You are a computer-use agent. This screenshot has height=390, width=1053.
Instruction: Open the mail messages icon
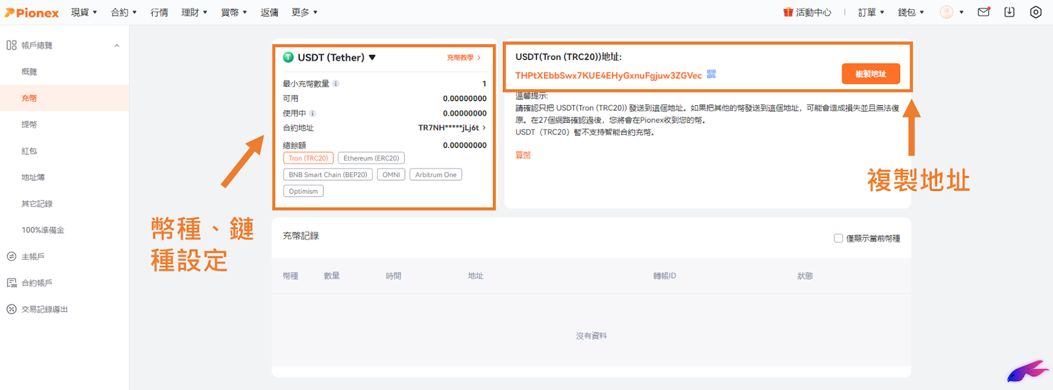[984, 12]
